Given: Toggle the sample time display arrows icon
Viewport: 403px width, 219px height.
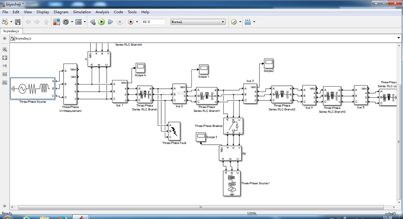Looking at the screenshot, I should [5, 66].
